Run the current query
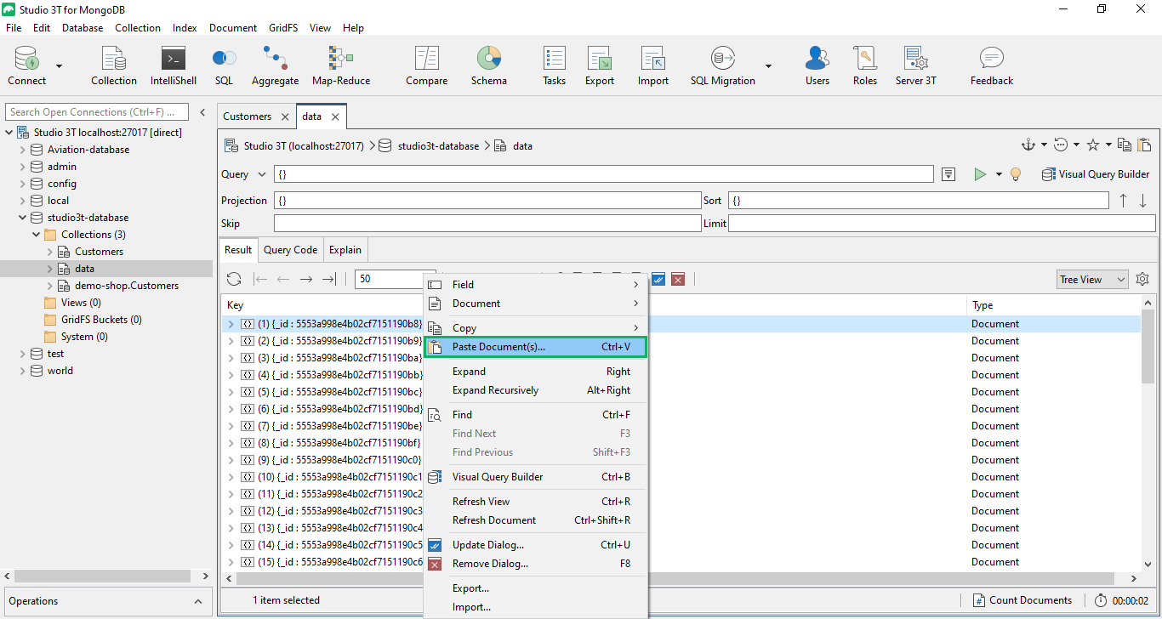The width and height of the screenshot is (1162, 619). (x=980, y=173)
